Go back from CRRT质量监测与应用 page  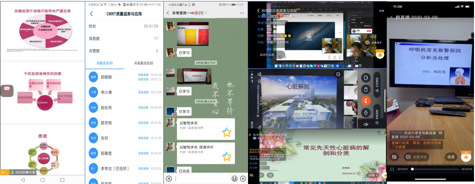pos(92,14)
